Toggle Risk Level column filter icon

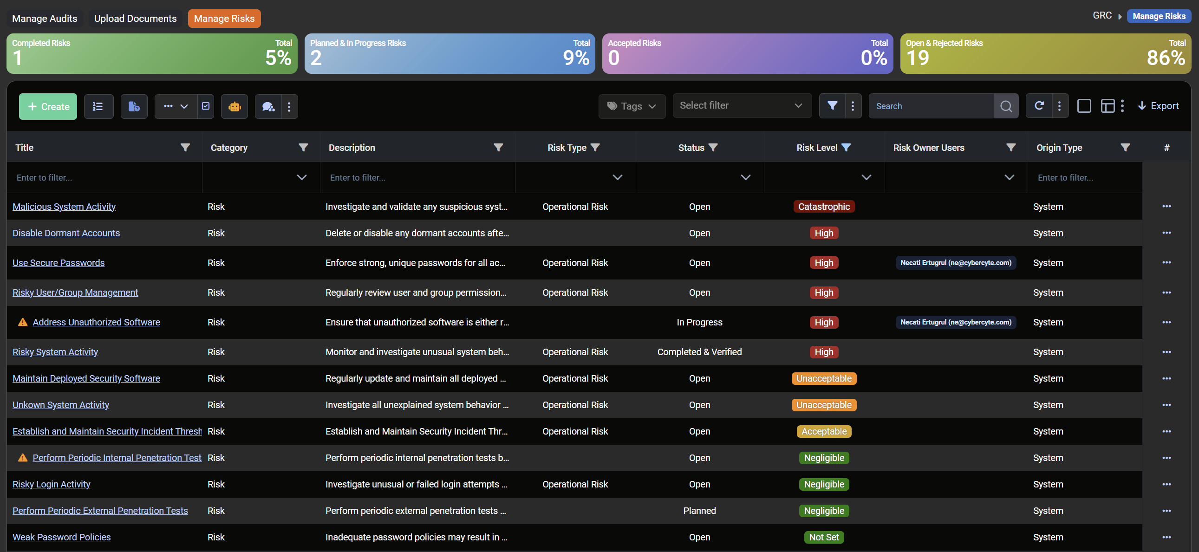point(846,148)
